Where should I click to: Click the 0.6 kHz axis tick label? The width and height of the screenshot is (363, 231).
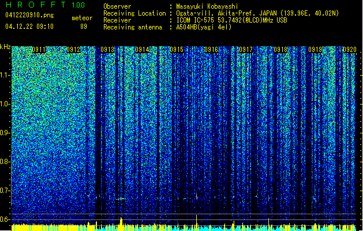pos(5,219)
